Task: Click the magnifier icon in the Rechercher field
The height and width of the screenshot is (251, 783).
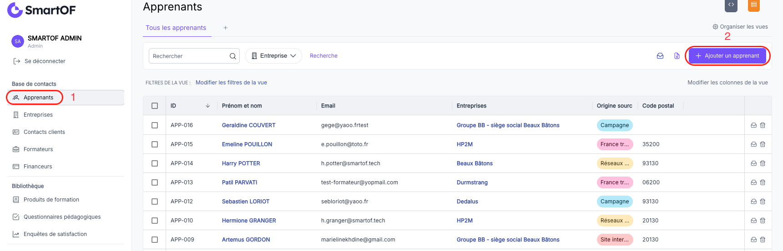Action: [x=232, y=56]
